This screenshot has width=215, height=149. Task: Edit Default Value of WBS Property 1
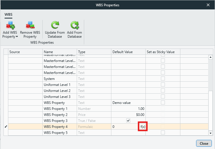tap(128, 109)
